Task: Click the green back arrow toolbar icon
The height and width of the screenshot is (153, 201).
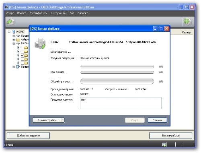Action: pos(10,22)
